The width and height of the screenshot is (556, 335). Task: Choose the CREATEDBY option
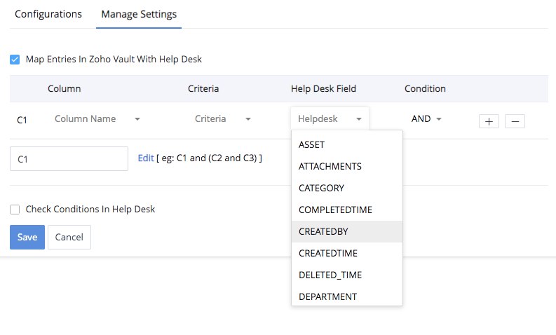(x=323, y=231)
